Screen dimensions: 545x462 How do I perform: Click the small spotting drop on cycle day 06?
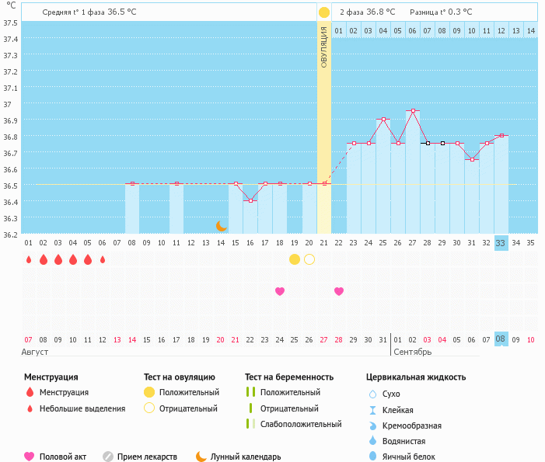click(103, 259)
